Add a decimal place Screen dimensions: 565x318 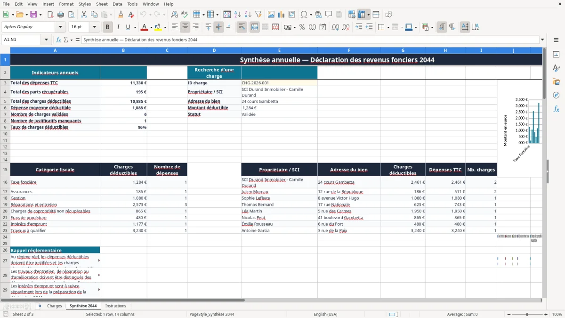click(336, 27)
